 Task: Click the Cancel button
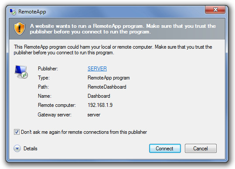coord(201,149)
